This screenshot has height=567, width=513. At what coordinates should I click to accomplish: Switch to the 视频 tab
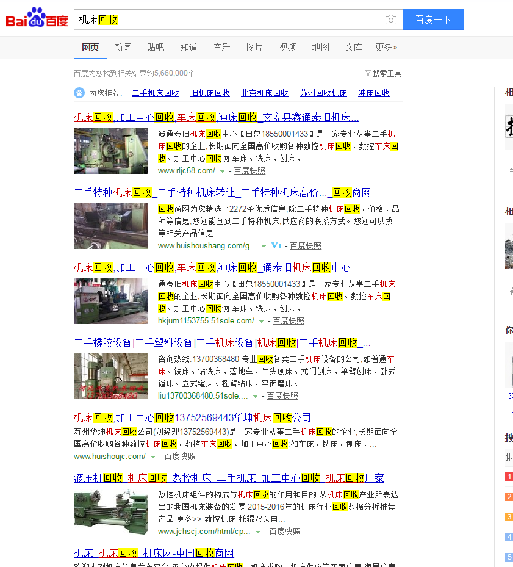click(x=287, y=48)
